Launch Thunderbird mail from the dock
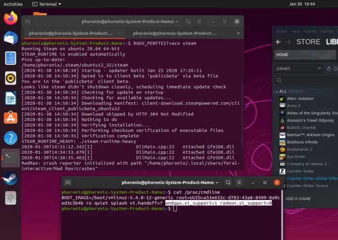Screen dimensions: 338x240 (10, 38)
